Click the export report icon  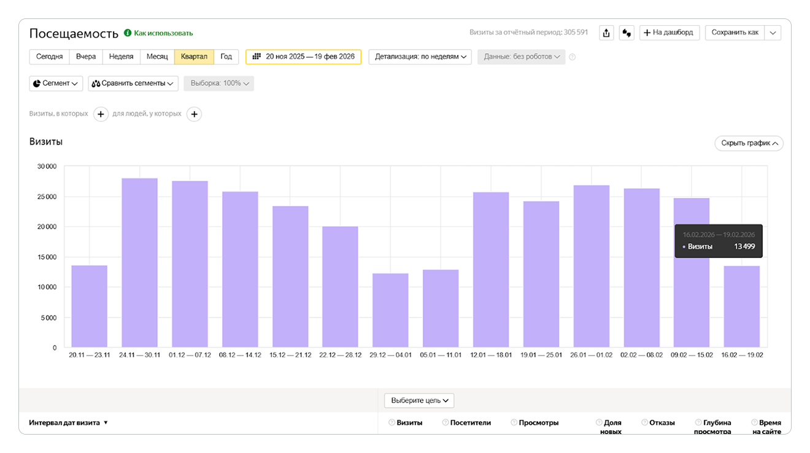[606, 33]
